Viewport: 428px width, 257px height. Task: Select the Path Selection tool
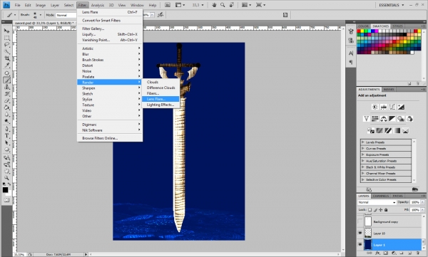pos(7,143)
